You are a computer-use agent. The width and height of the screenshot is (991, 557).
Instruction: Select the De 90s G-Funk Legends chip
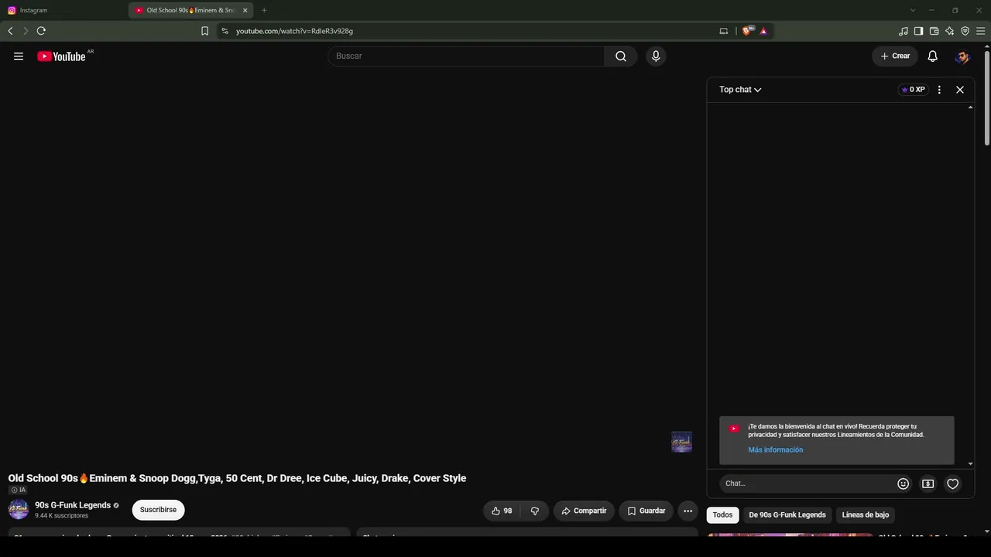pyautogui.click(x=787, y=514)
